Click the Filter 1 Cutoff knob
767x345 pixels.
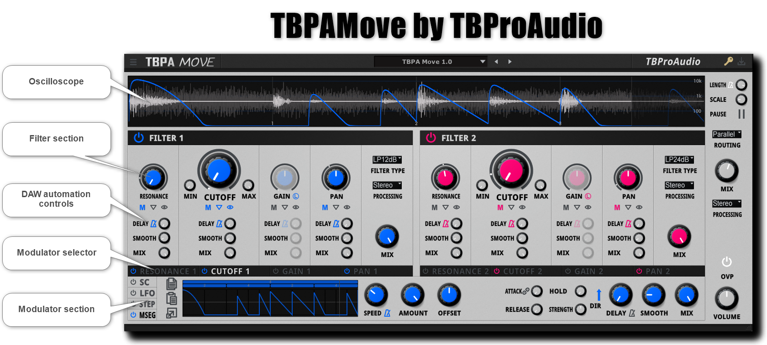[x=219, y=170]
